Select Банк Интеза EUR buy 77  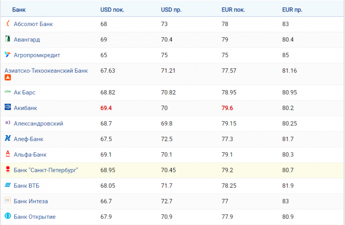coord(225,201)
